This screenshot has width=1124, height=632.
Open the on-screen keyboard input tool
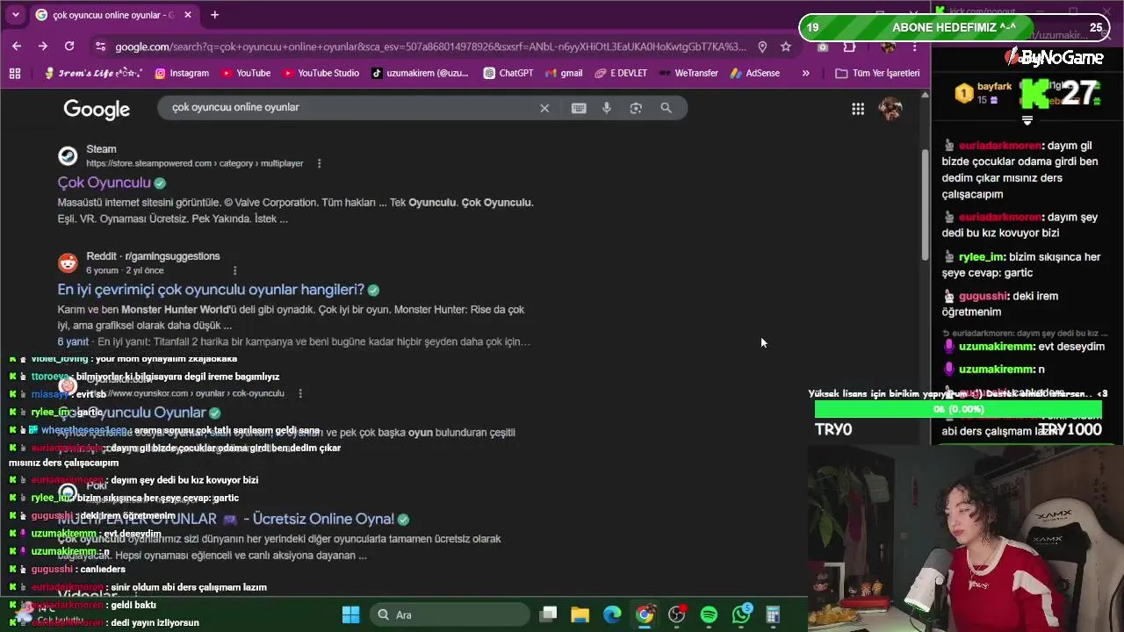tap(579, 108)
